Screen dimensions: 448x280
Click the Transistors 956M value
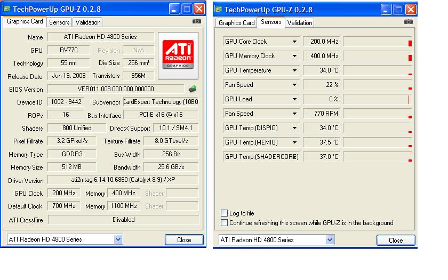138,76
